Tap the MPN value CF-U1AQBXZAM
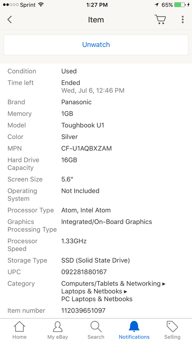 click(x=86, y=149)
